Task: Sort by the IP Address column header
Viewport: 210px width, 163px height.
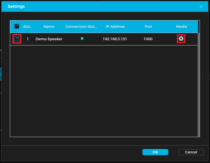Action: [x=115, y=26]
